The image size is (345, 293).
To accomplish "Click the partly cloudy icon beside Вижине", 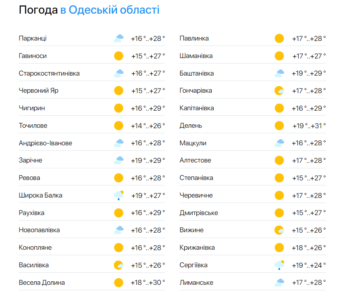I will click(279, 230).
